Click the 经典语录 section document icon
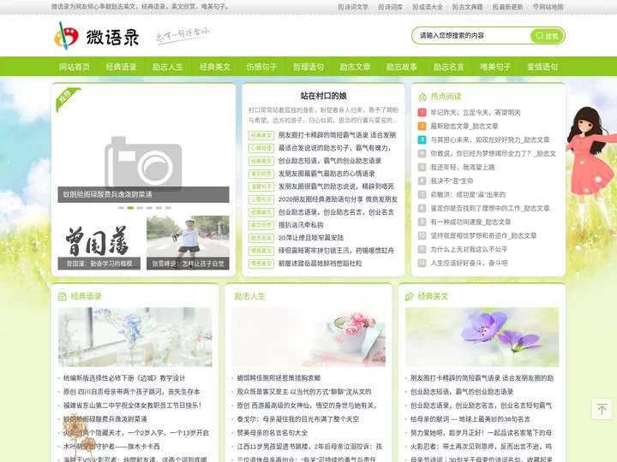The image size is (617, 462). 63,297
